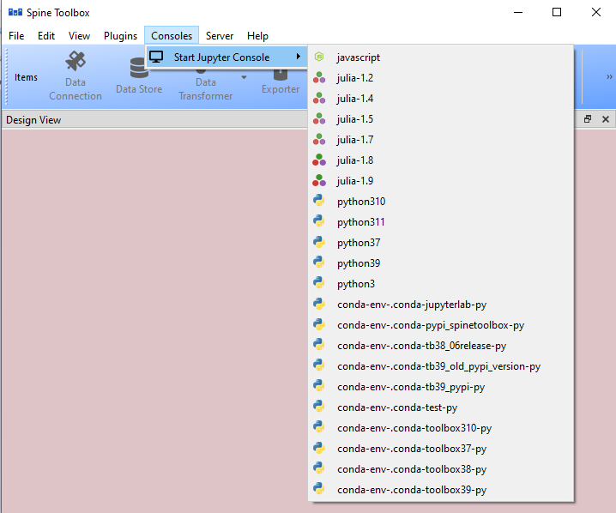Click the Python icon beside python310
Image resolution: width=616 pixels, height=513 pixels.
pyautogui.click(x=319, y=201)
